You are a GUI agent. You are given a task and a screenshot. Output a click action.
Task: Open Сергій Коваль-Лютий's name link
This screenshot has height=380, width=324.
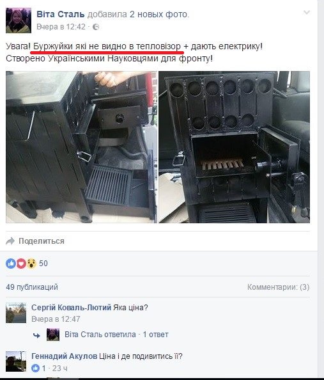tap(71, 308)
